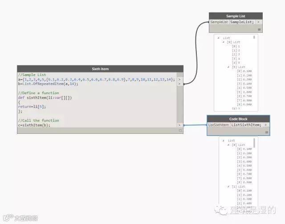Click the Sixth Item node title bar
This screenshot has height=224, width=285.
pos(100,69)
